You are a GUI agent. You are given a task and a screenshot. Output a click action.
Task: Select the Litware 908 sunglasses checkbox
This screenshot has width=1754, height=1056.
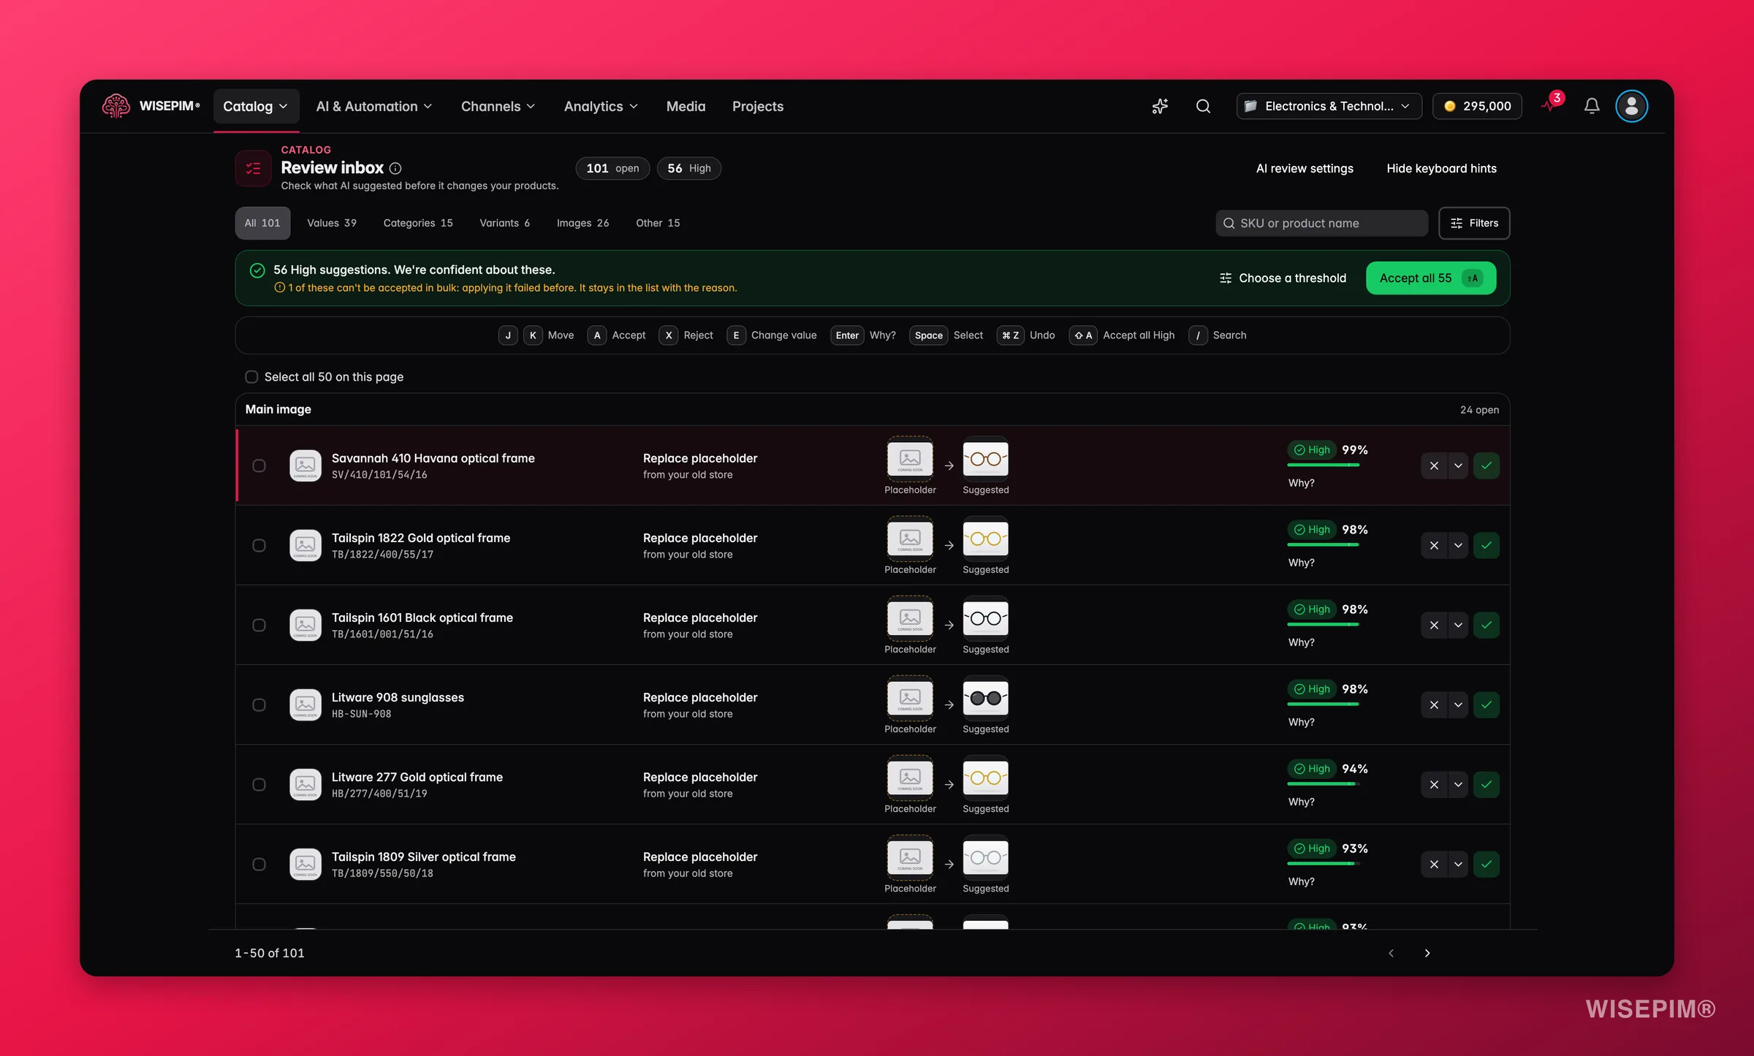tap(259, 704)
